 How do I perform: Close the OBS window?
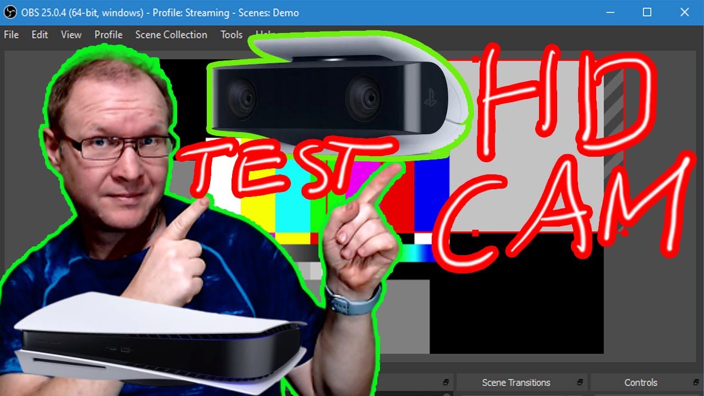(685, 12)
